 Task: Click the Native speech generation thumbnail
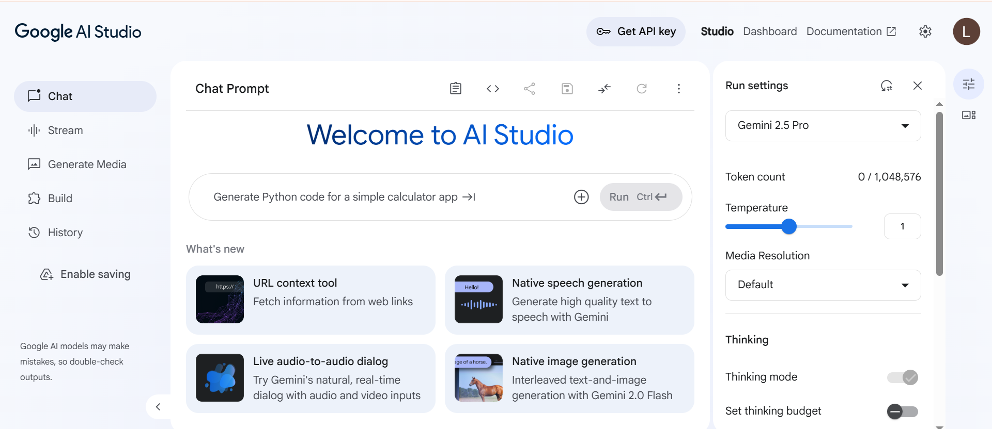[x=478, y=299]
